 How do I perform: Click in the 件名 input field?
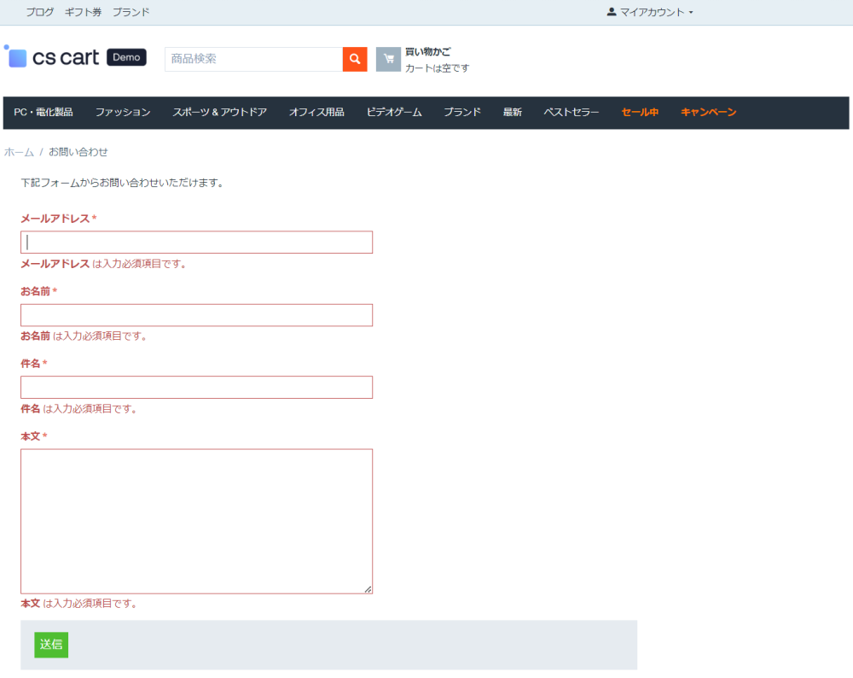196,387
